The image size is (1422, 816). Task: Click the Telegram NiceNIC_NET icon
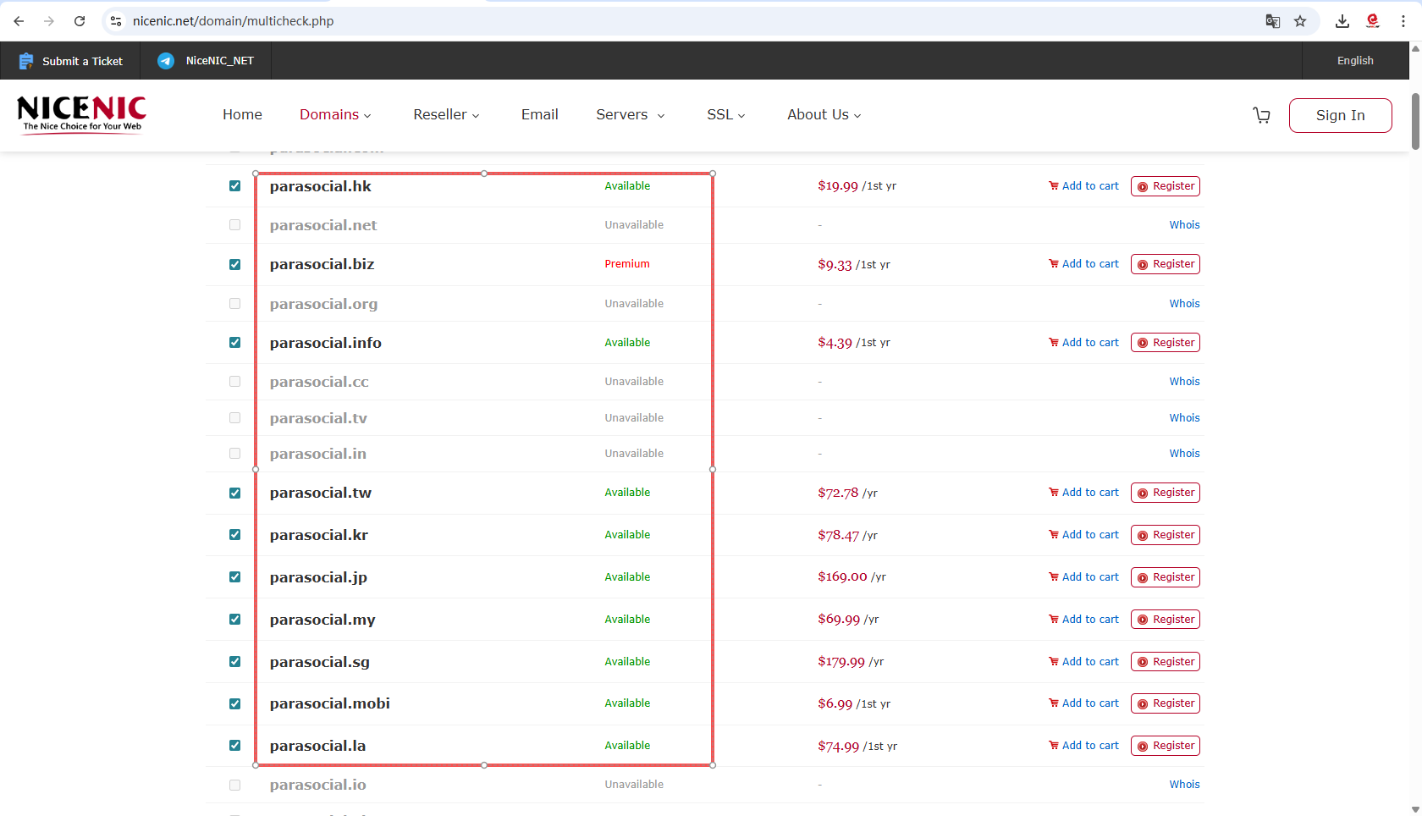click(x=166, y=61)
